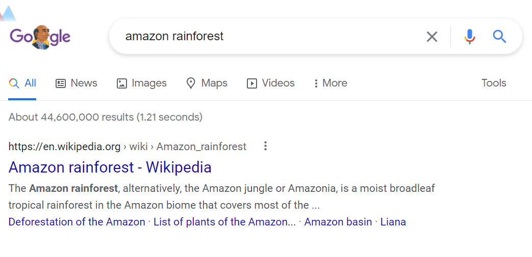The height and width of the screenshot is (257, 532).
Task: Click the Google doodle logo
Action: tap(40, 37)
